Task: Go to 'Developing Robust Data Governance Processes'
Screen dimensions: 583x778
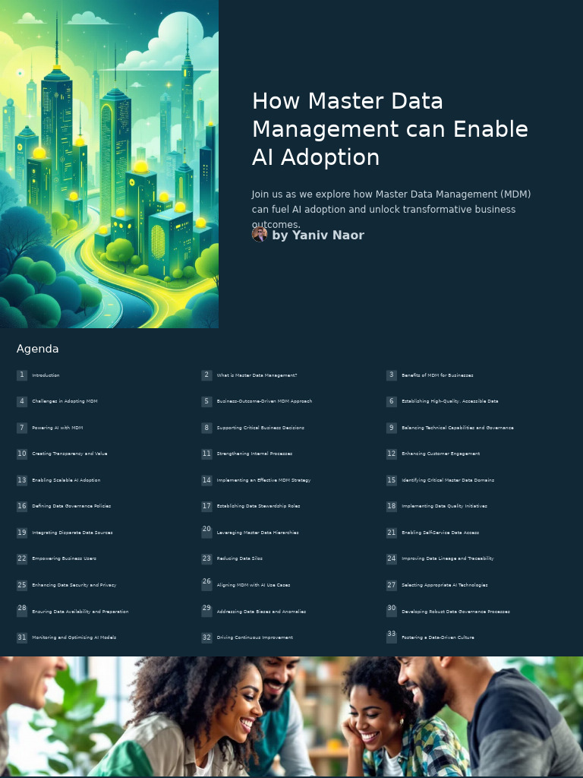Action: (x=455, y=612)
